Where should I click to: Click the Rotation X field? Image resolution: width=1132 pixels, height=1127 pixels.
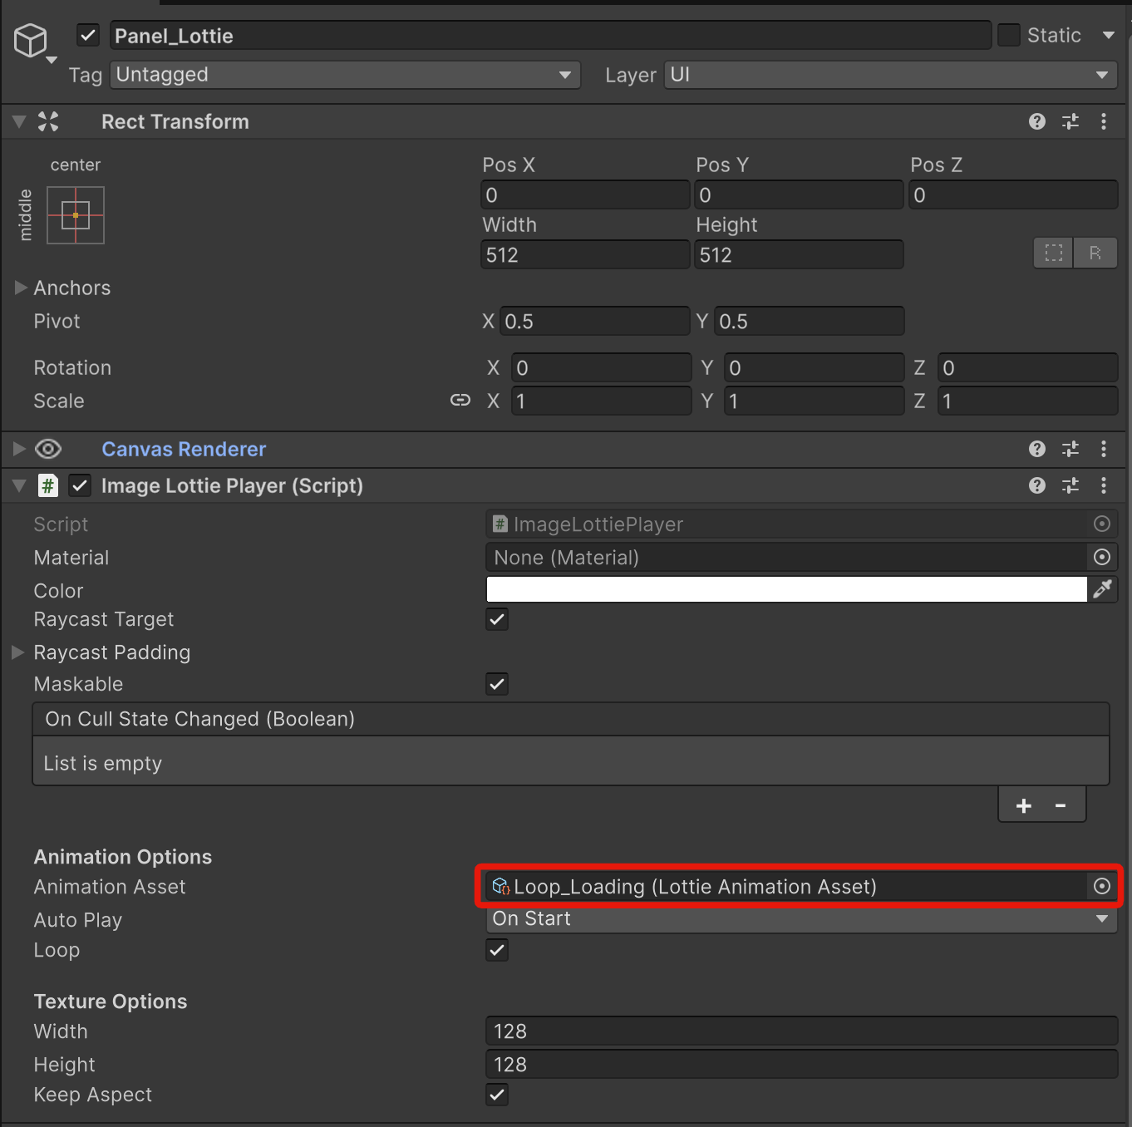[602, 367]
